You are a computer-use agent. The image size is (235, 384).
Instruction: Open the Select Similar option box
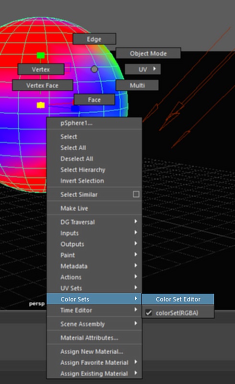pos(136,194)
